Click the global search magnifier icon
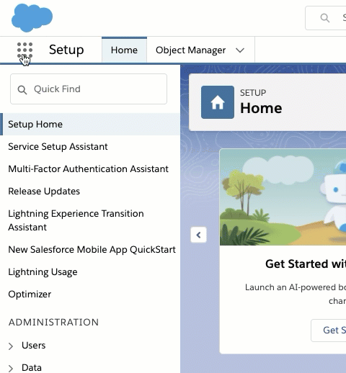 (325, 18)
